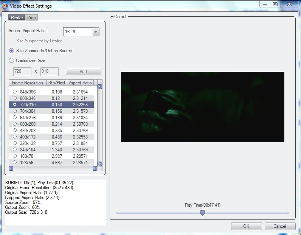This screenshot has height=235, width=301.
Task: Select the Resize tab
Action: click(17, 18)
